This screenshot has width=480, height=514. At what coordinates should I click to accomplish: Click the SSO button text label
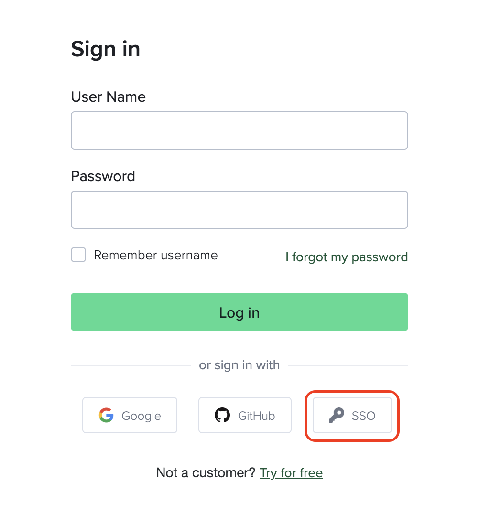pos(365,416)
